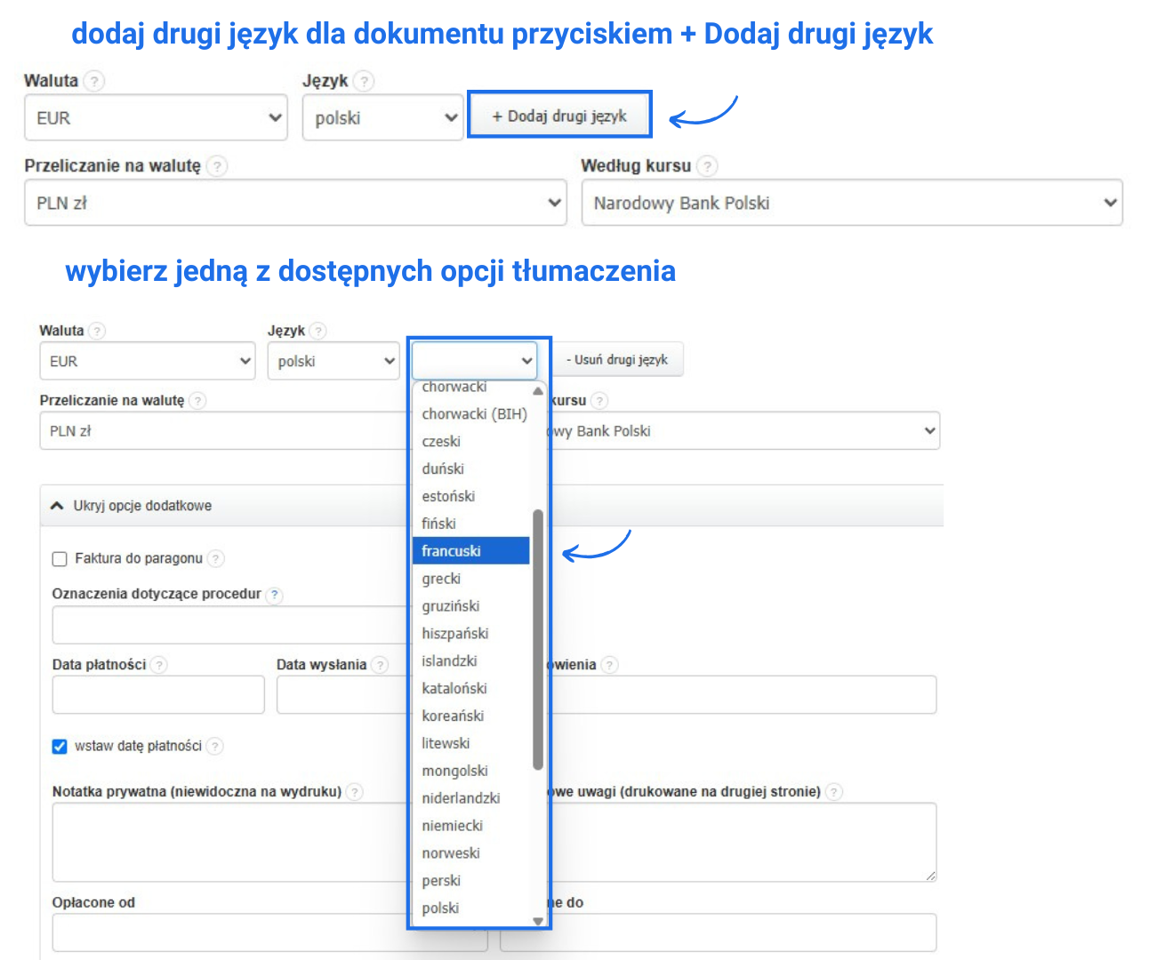Open the EUR currency dropdown
This screenshot has width=1149, height=960.
(x=156, y=116)
